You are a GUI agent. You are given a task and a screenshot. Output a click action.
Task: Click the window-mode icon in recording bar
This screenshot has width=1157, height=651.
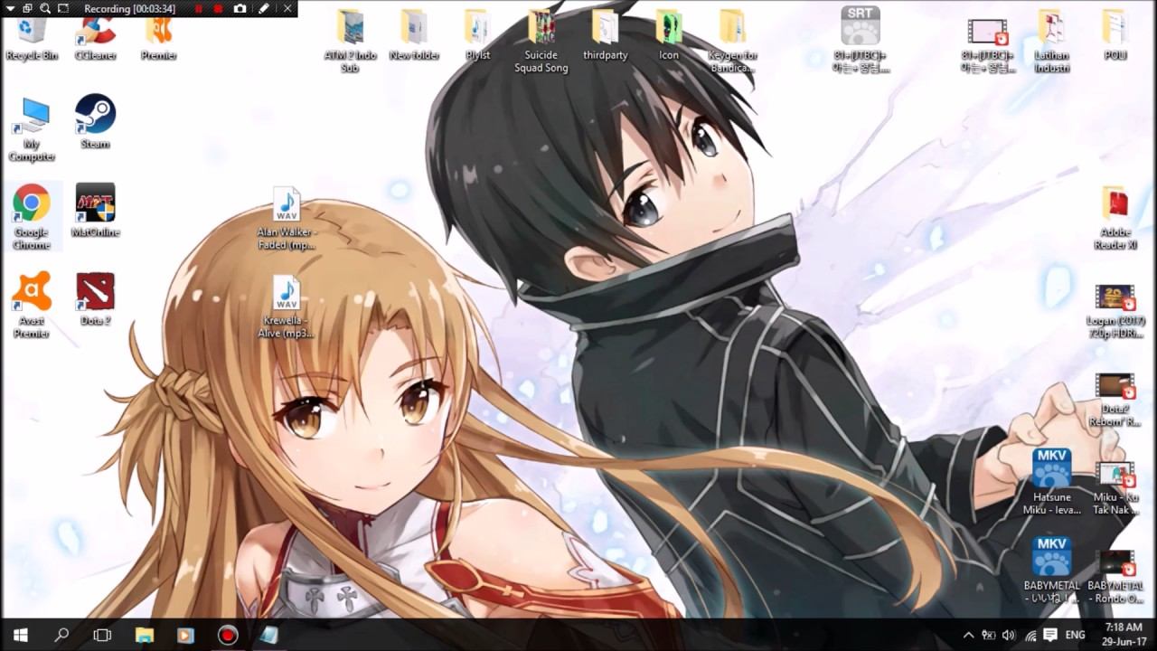[x=26, y=8]
